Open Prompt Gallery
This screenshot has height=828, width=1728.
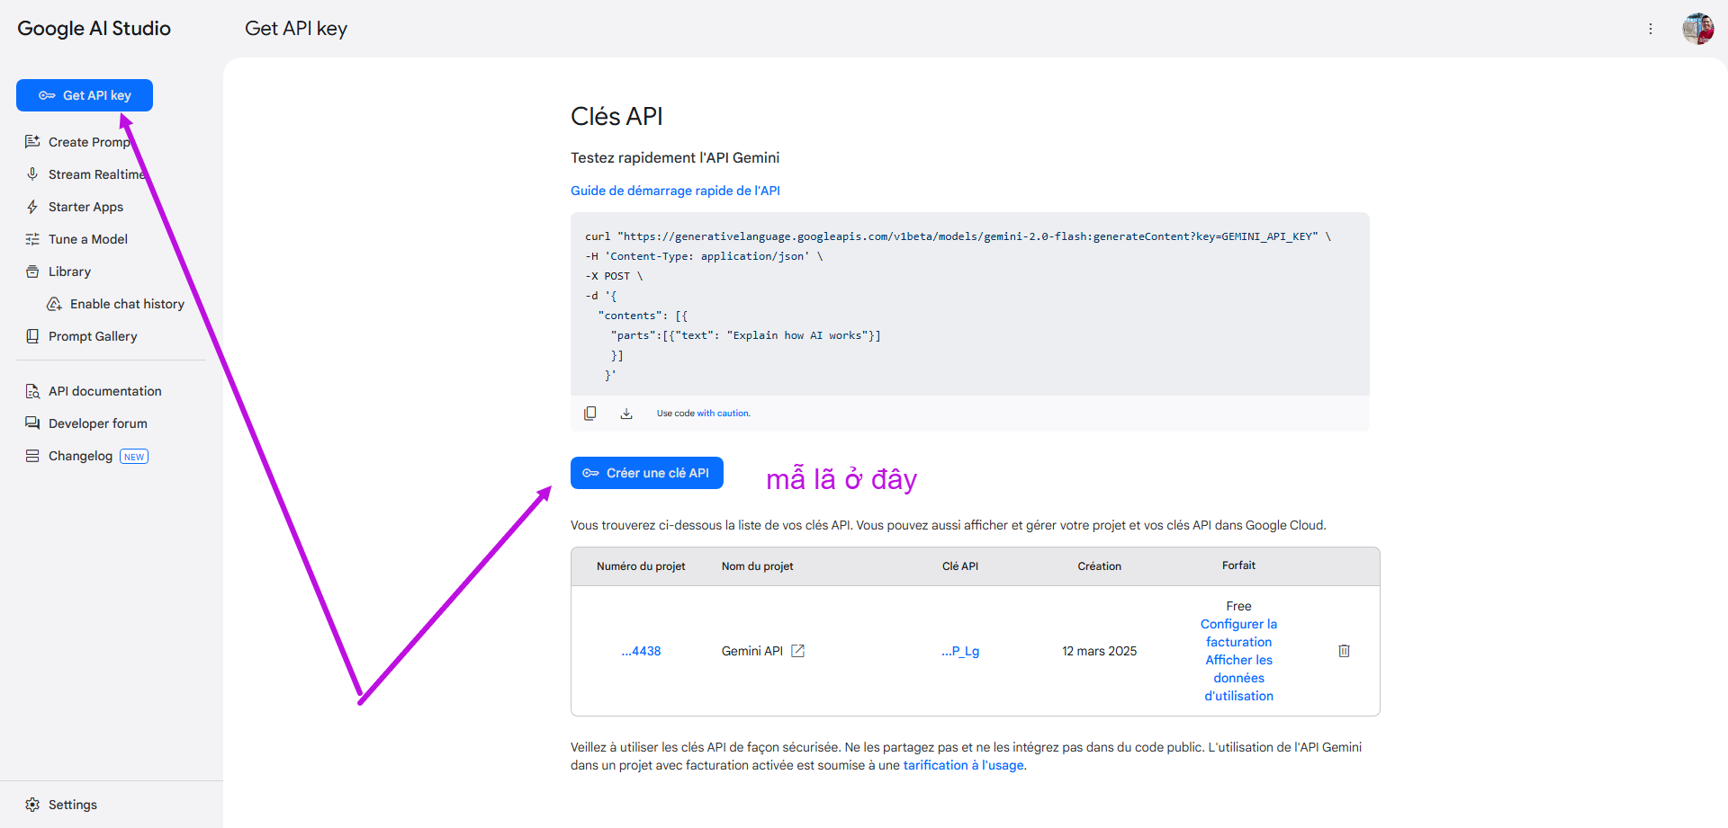point(93,336)
